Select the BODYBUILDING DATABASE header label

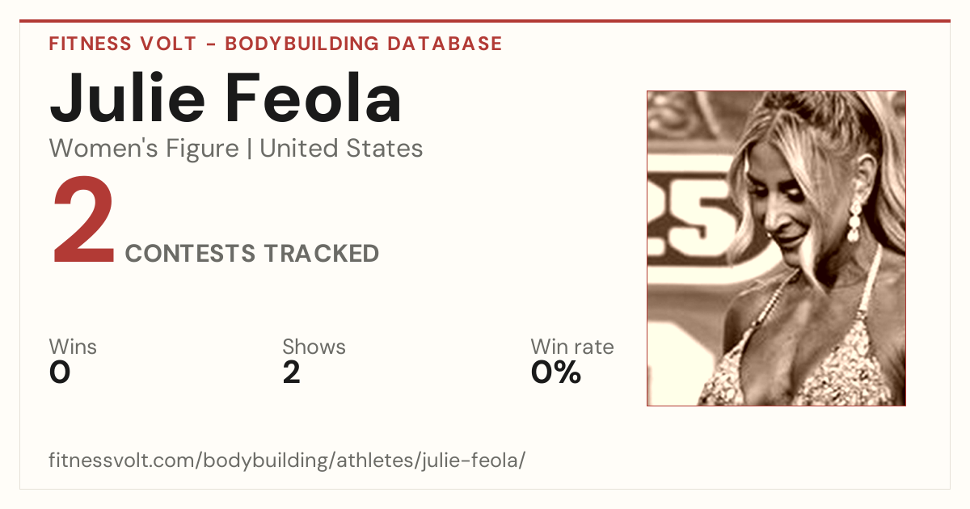point(364,44)
